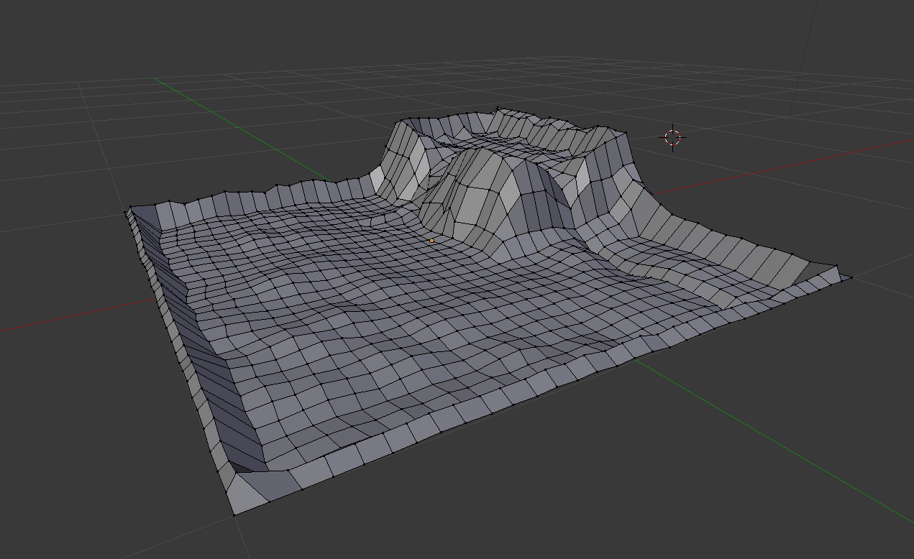Select the nearest bottom corner vertex of terrain
914x559 pixels.
click(234, 514)
